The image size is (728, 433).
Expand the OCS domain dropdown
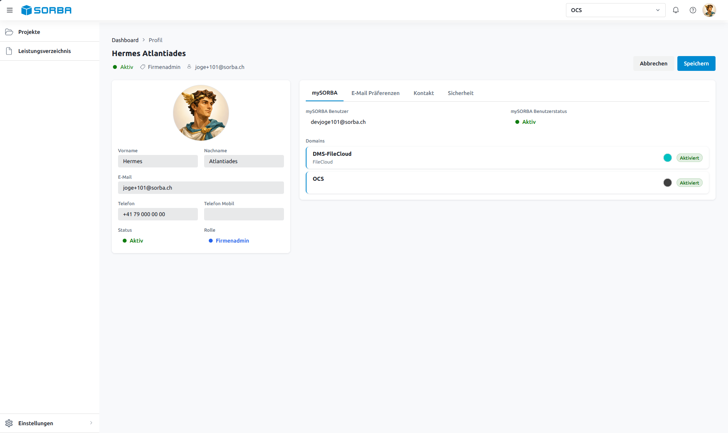pyautogui.click(x=615, y=10)
